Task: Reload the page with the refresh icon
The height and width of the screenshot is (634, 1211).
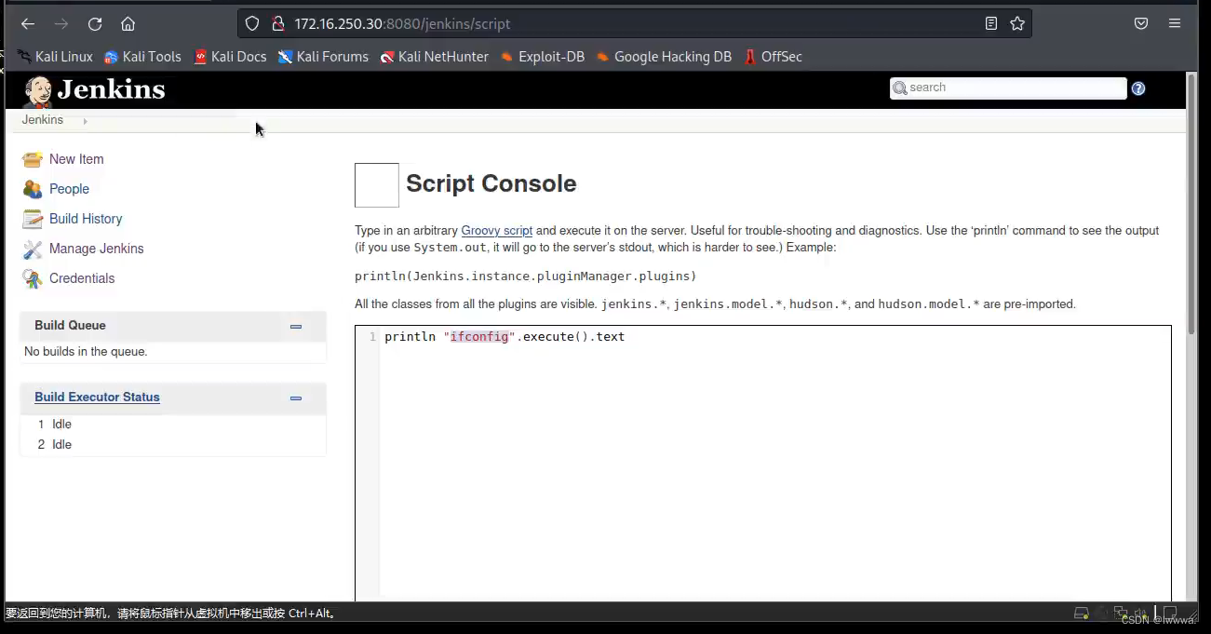Action: click(95, 24)
